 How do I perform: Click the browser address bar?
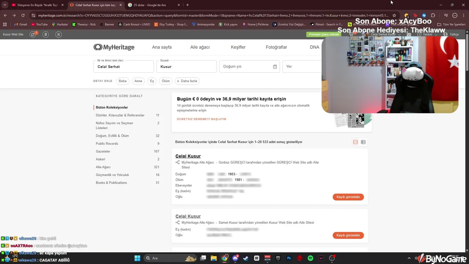tap(213, 15)
